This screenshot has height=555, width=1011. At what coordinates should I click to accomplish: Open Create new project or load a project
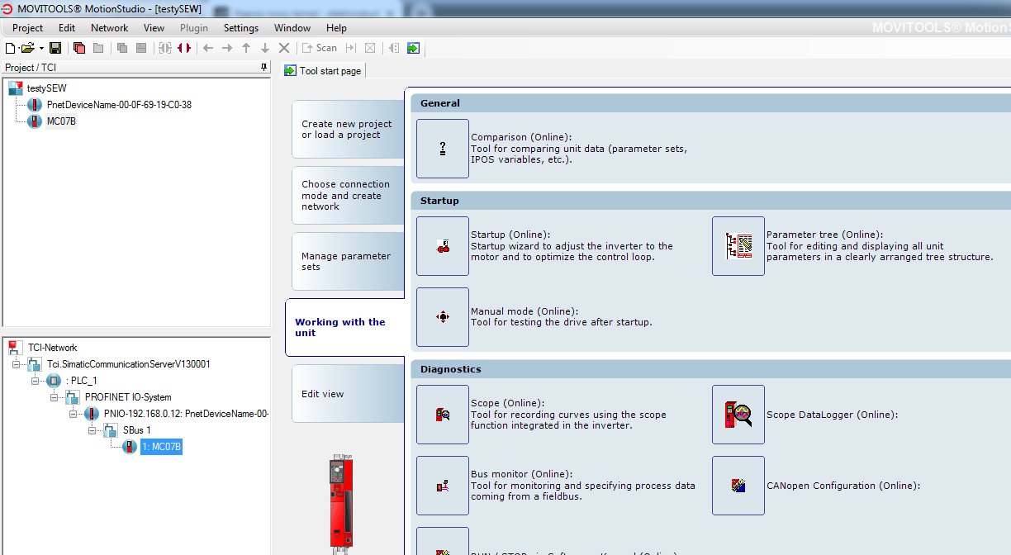point(348,130)
